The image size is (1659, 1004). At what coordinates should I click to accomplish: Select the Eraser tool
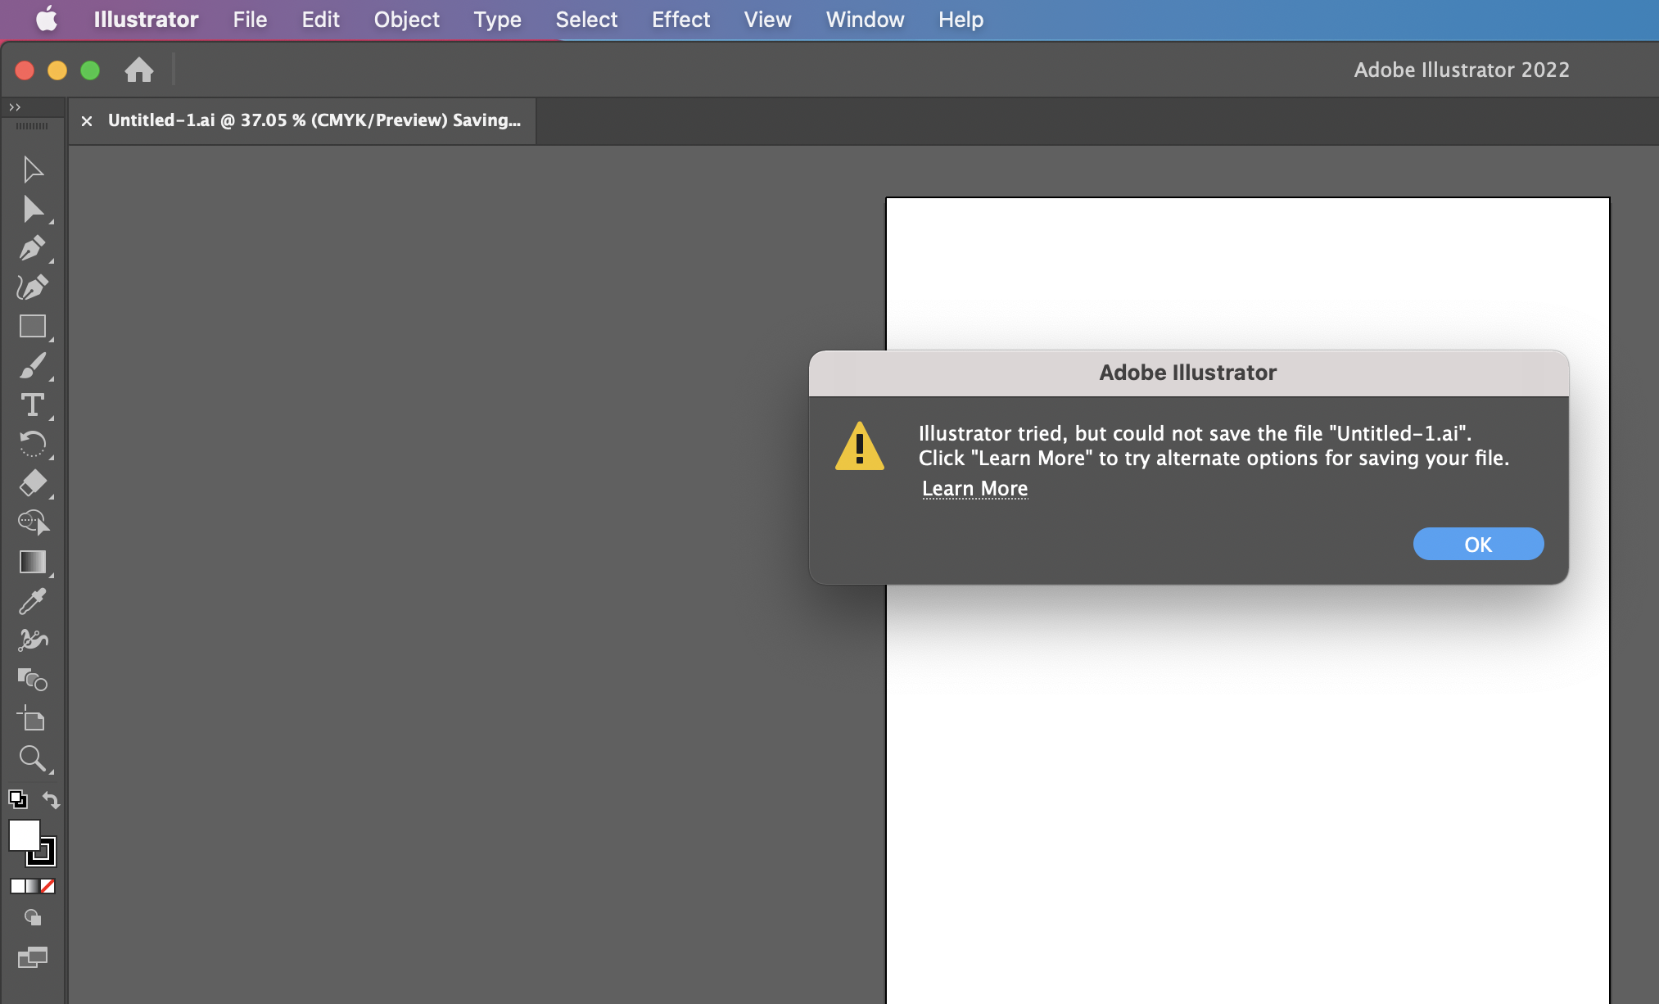coord(33,483)
